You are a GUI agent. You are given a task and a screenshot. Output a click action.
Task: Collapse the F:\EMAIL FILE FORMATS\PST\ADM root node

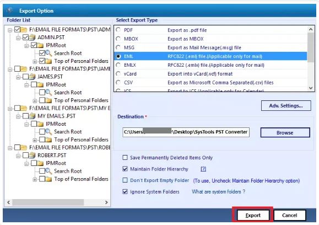(x=10, y=30)
